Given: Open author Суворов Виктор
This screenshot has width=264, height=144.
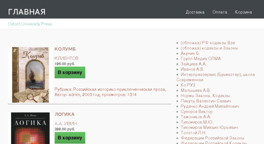Looking at the screenshot, I should 197,112.
